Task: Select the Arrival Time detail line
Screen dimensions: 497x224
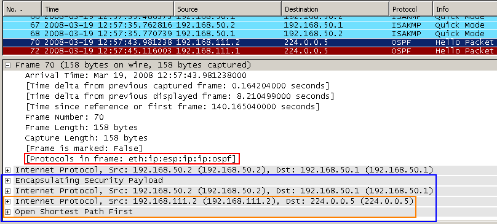Action: [x=136, y=75]
